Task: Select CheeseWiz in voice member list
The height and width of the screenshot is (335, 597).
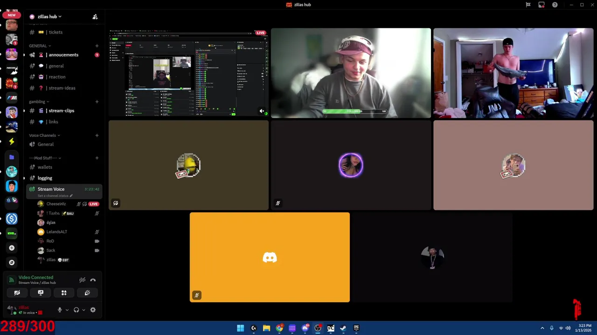Action: tap(69, 204)
